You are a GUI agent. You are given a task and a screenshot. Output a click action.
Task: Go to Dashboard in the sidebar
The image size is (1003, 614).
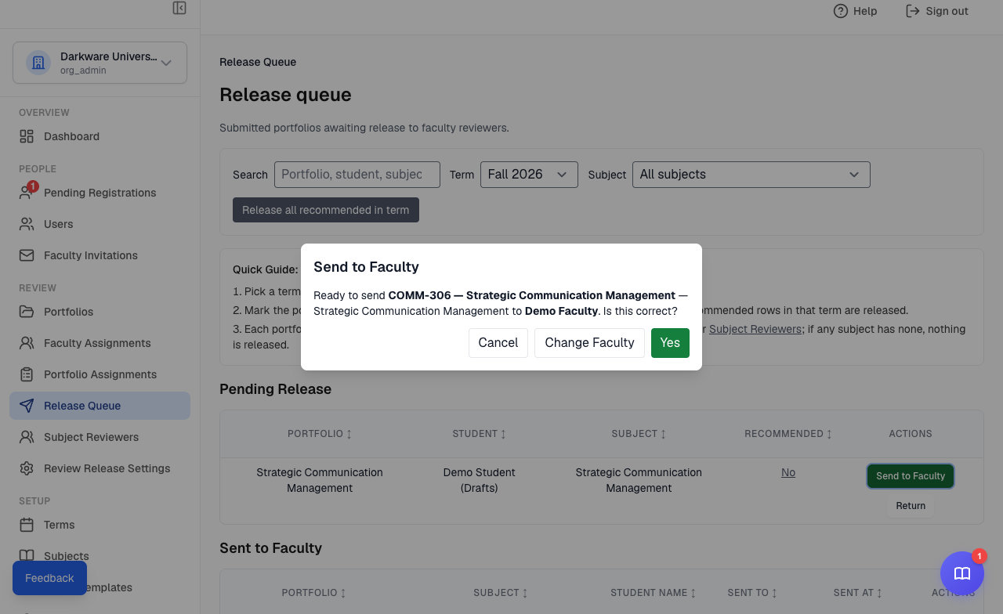pos(100,136)
